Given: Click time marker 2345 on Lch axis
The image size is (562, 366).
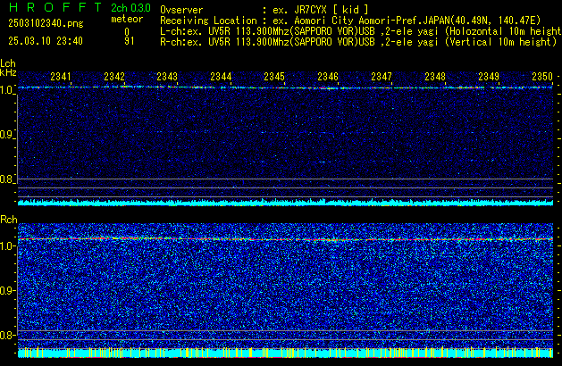Looking at the screenshot, I should (274, 77).
